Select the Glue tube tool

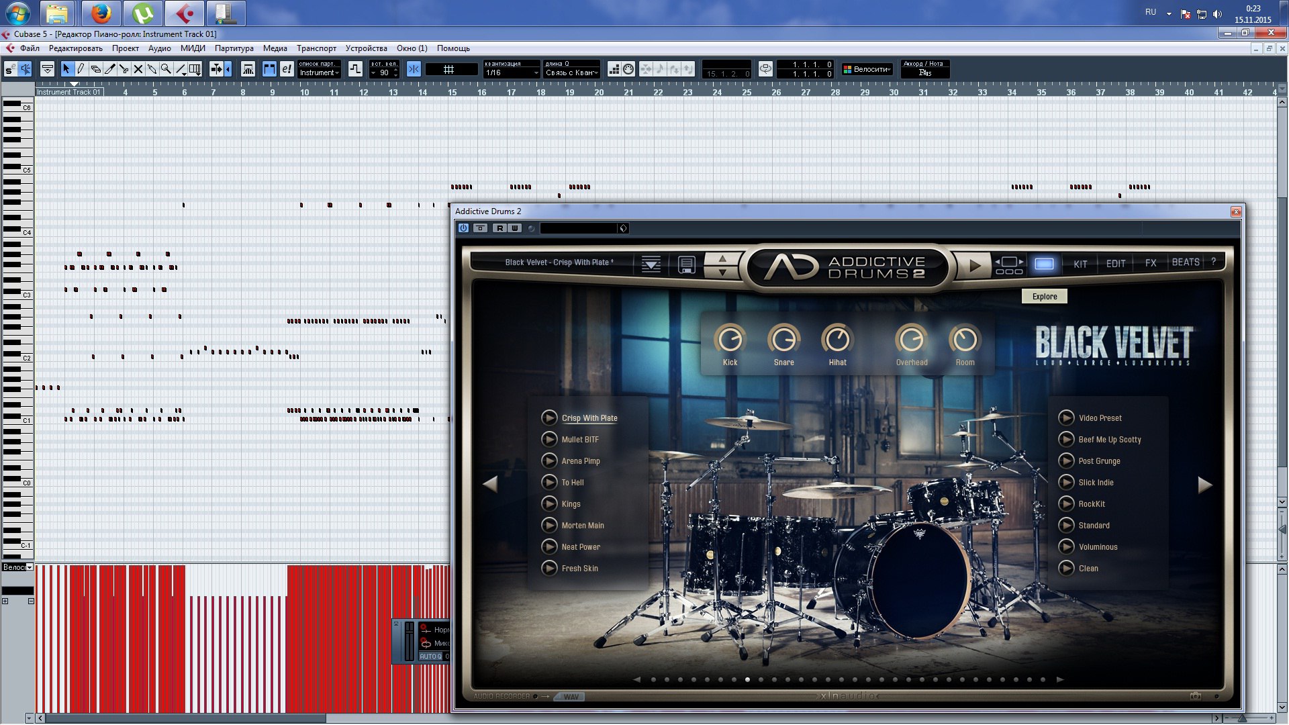click(x=152, y=68)
